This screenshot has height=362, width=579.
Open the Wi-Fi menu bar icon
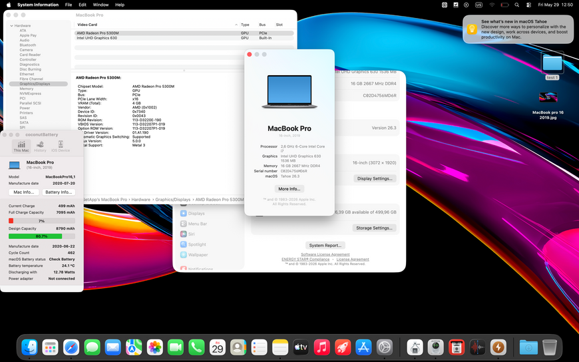[x=492, y=5]
